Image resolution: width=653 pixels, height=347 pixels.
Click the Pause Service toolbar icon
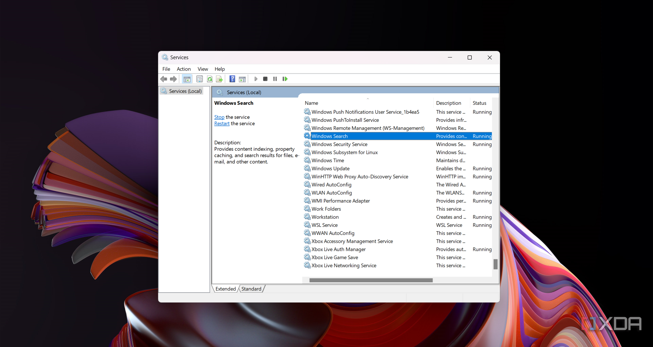coord(275,79)
